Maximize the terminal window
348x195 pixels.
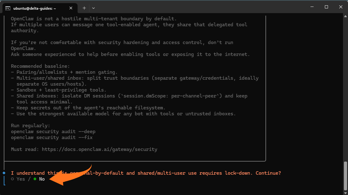(x=326, y=7)
